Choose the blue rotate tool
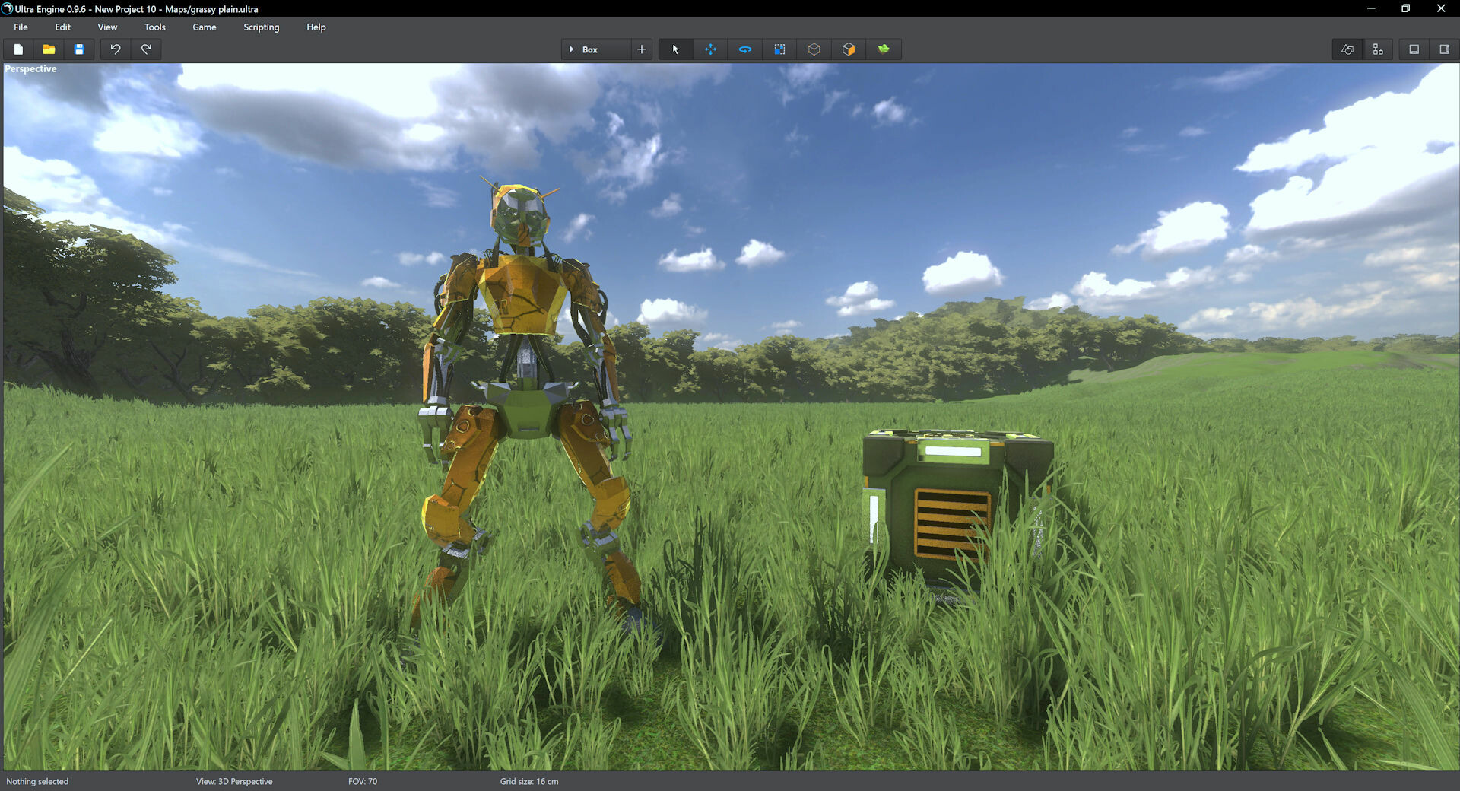This screenshot has height=791, width=1460. [x=745, y=49]
